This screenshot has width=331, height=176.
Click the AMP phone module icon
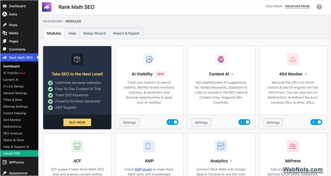(x=149, y=146)
